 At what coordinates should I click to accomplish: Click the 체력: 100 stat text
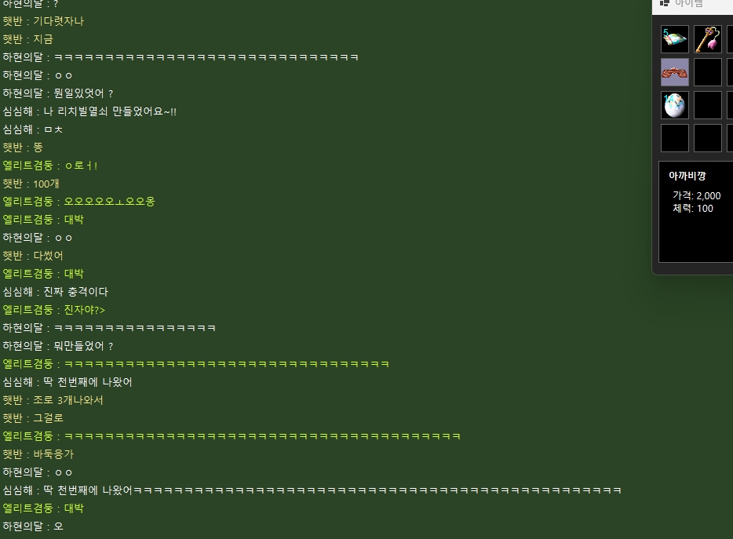693,209
